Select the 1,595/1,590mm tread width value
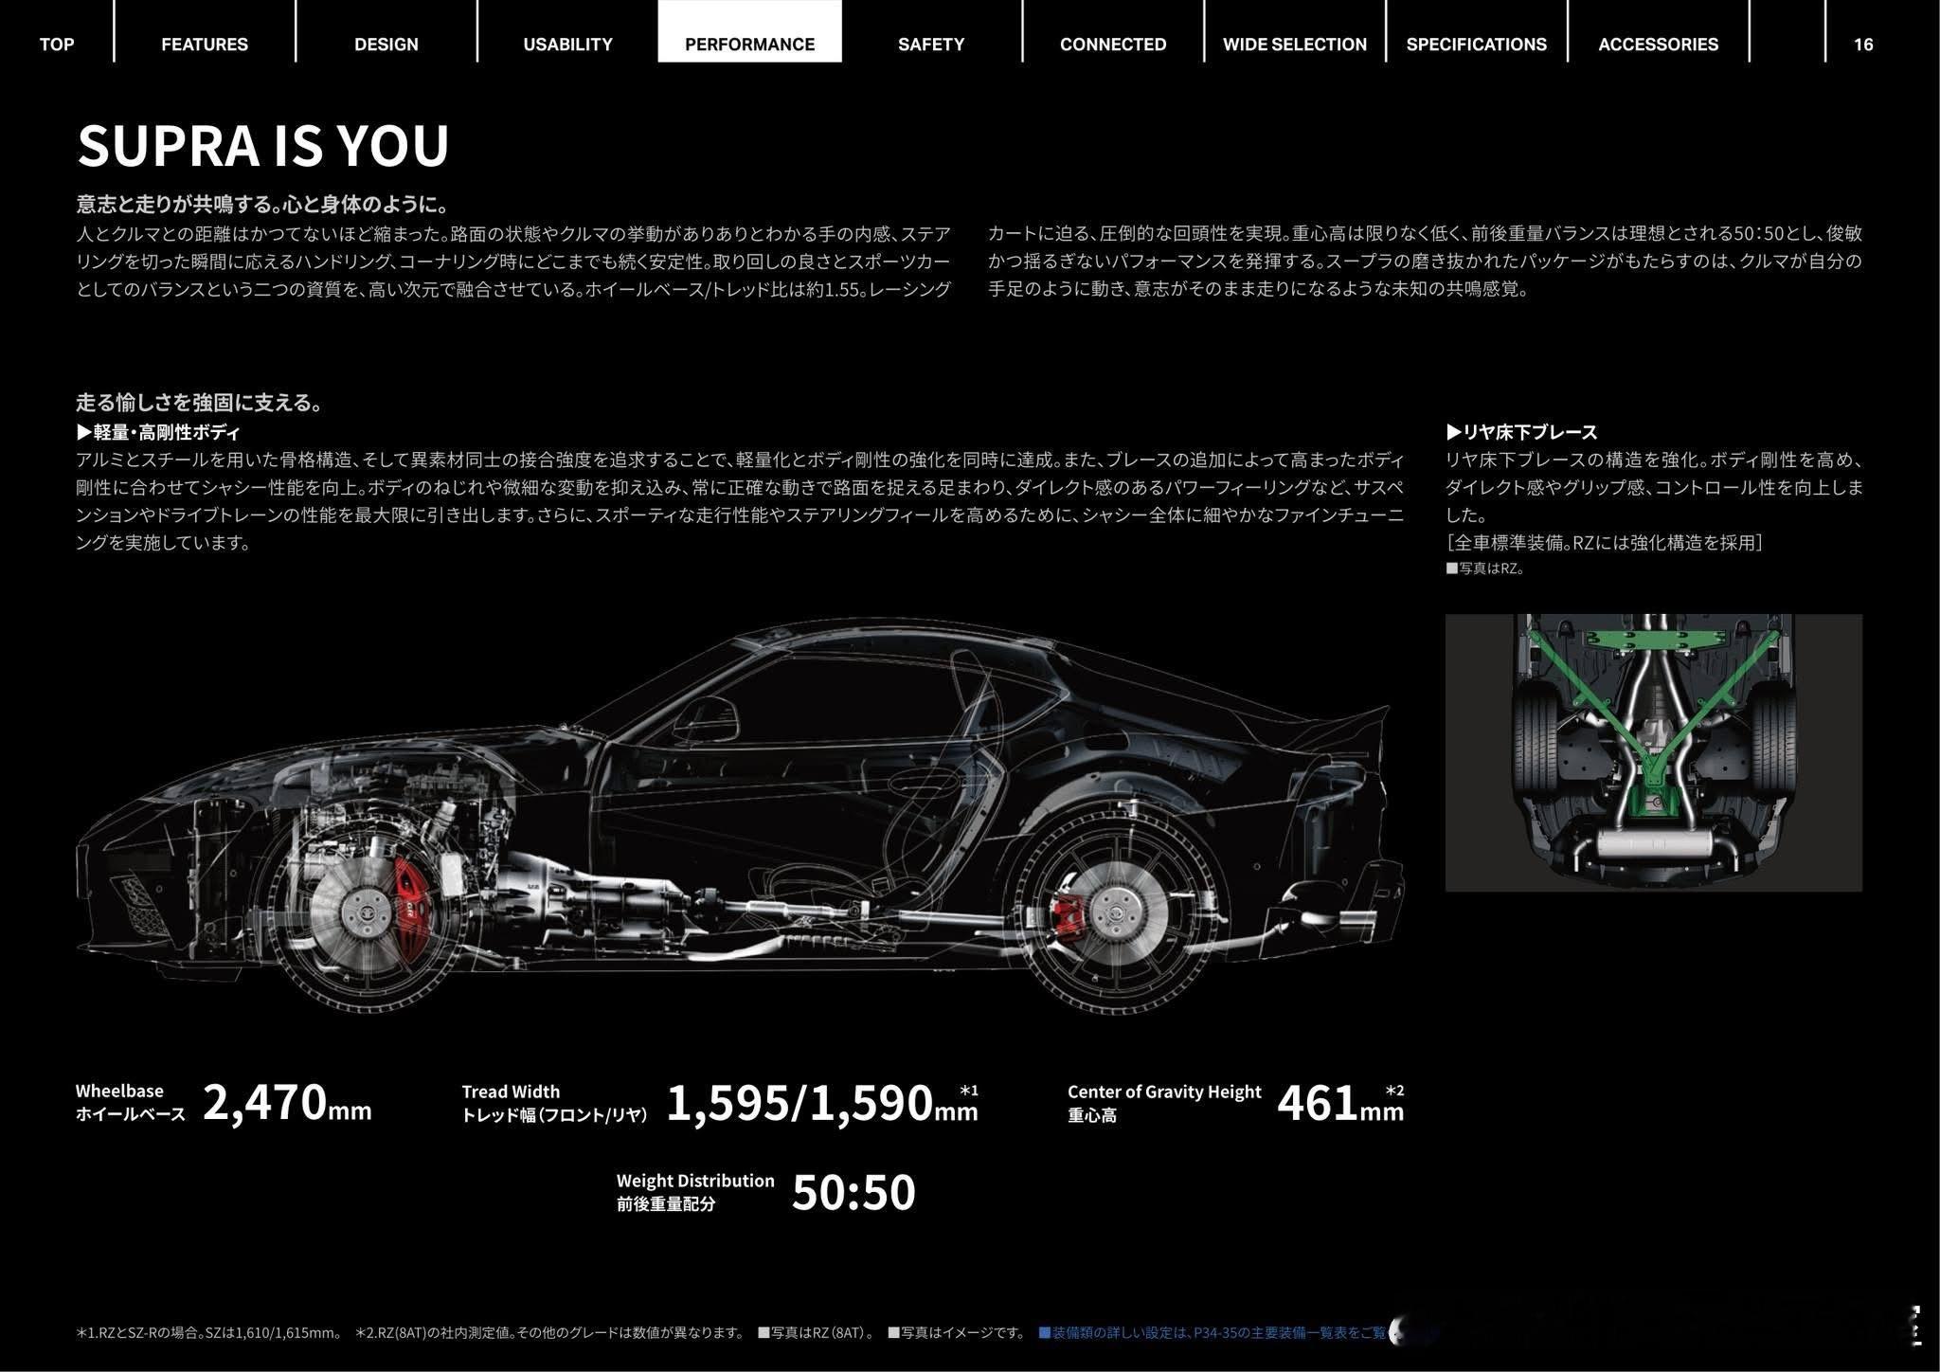Screen dimensions: 1940x1372 tap(822, 1103)
